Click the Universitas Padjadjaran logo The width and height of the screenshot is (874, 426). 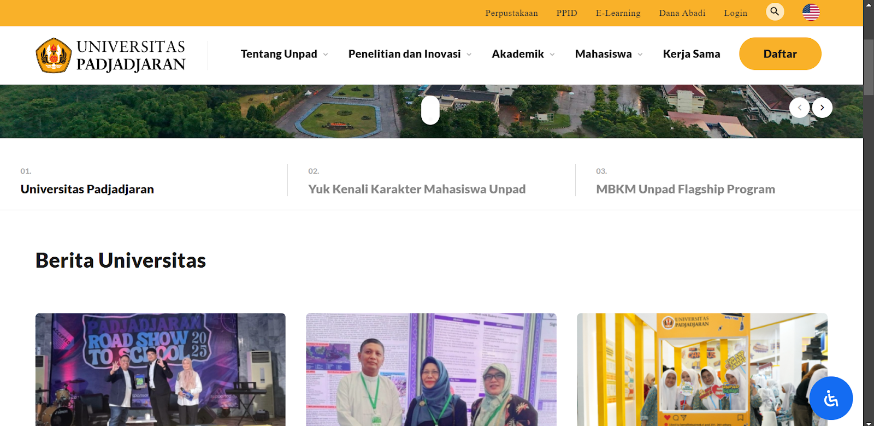tap(111, 55)
